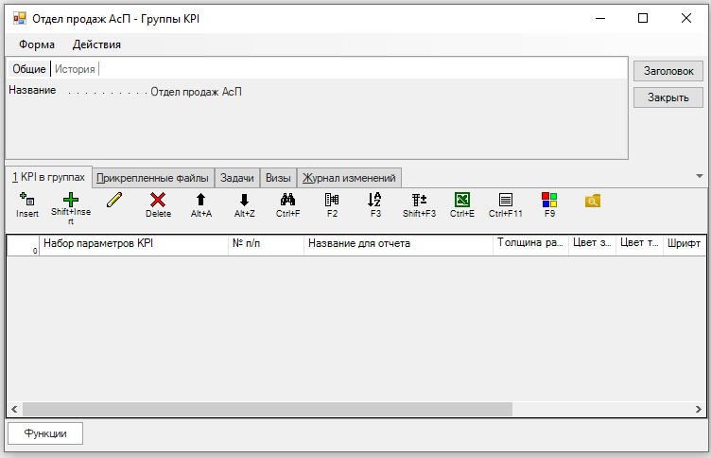Click the yellow folder search icon

593,201
